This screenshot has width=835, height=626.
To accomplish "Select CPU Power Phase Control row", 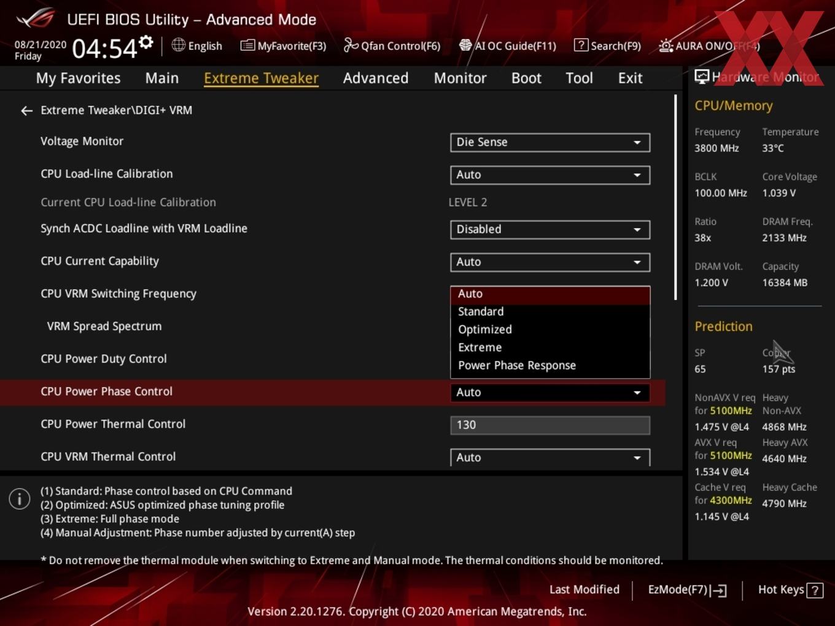I will click(332, 392).
